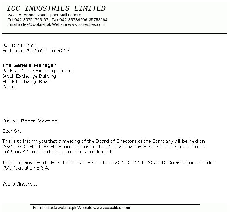Open the footer website www.icctextiles.com
The image size is (230, 214).
[x=112, y=208]
